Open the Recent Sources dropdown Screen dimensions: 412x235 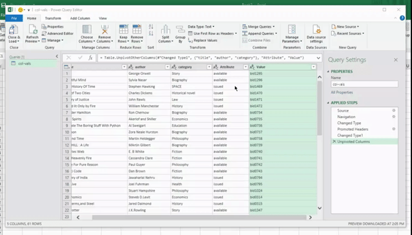coord(348,34)
